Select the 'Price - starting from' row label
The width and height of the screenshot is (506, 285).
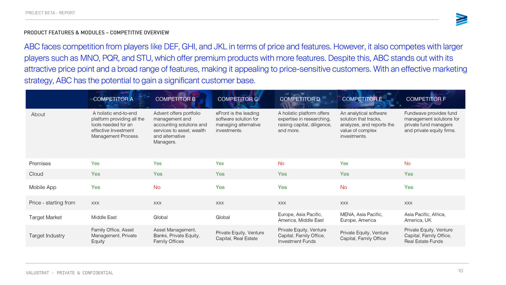[x=52, y=203]
